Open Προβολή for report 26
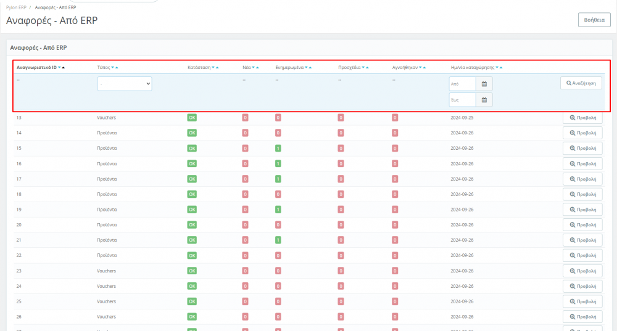The height and width of the screenshot is (331, 617). (x=582, y=317)
